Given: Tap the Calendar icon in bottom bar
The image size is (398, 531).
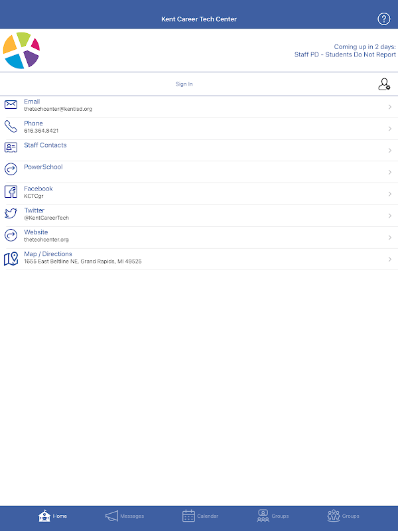Looking at the screenshot, I should [x=188, y=516].
